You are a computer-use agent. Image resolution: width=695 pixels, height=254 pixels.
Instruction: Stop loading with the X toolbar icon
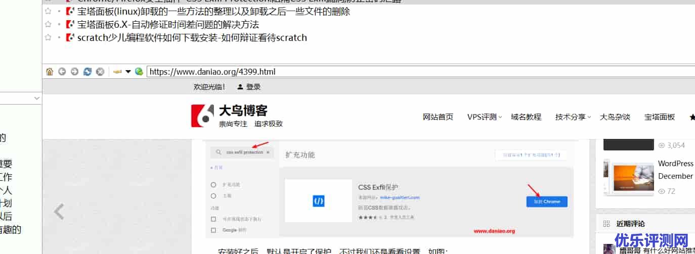tap(100, 72)
